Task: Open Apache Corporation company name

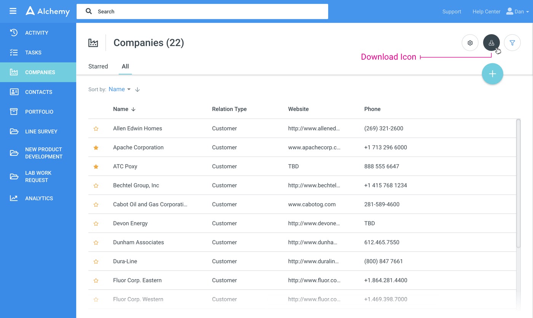Action: pos(138,147)
